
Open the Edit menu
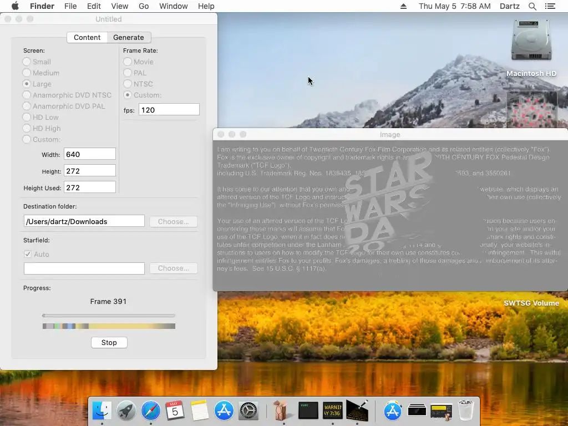click(x=94, y=6)
